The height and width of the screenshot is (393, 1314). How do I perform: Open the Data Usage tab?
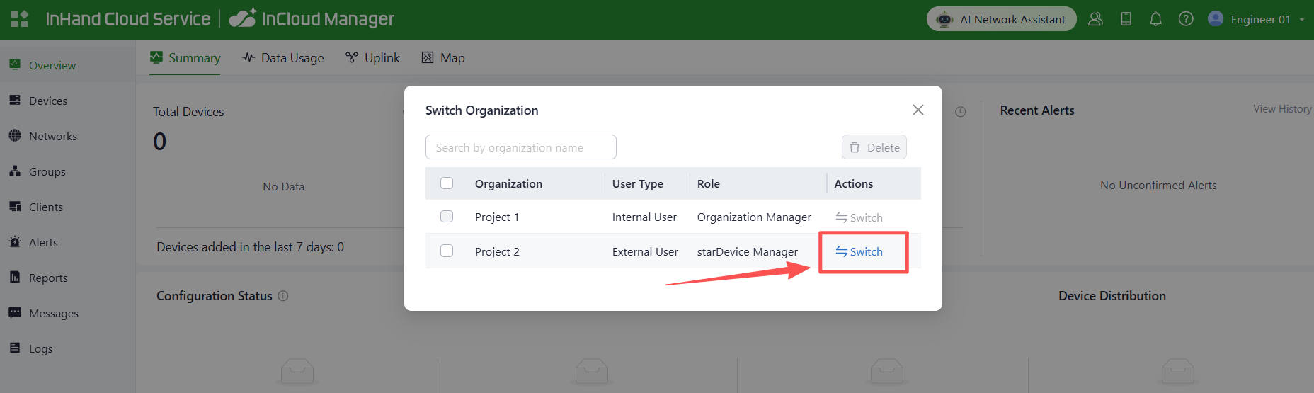click(x=283, y=58)
